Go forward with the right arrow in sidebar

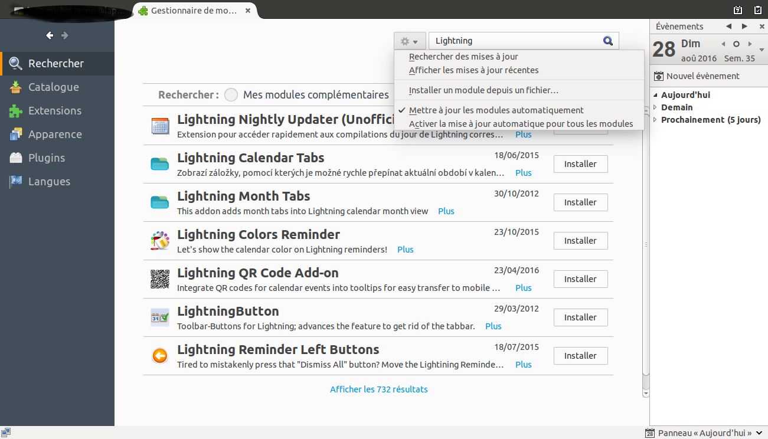click(65, 35)
